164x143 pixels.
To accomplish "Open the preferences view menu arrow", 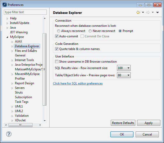I will point(158,13).
